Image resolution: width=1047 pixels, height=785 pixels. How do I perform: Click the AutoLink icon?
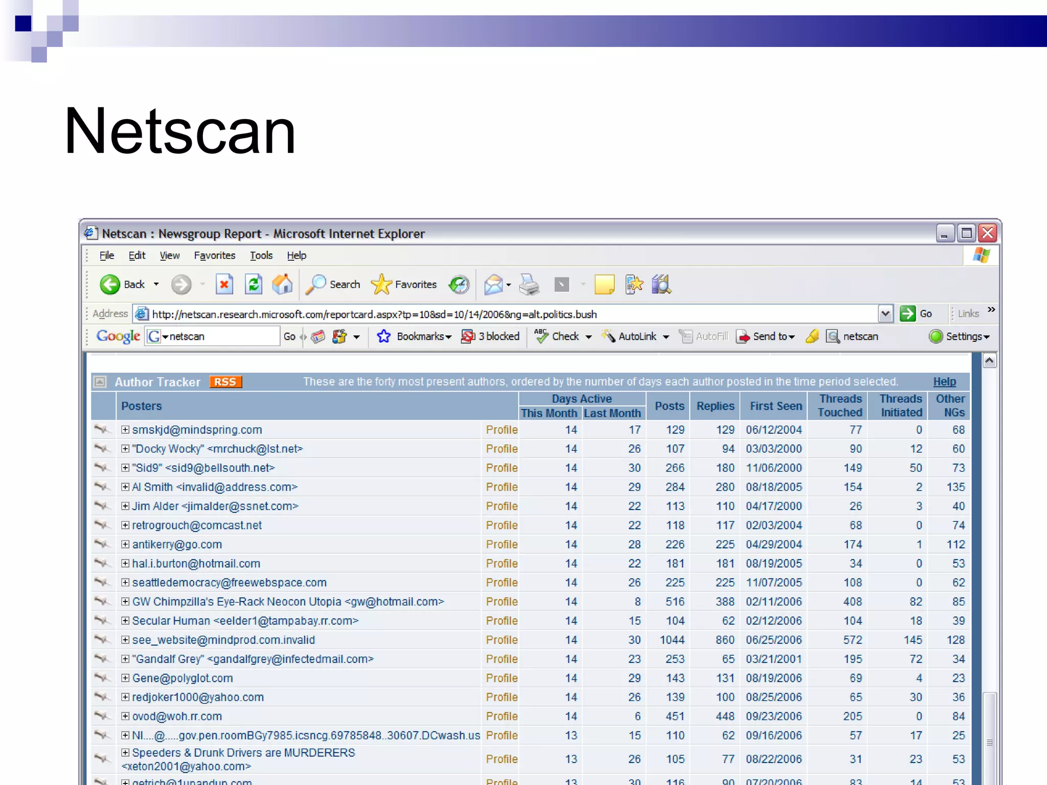(x=608, y=336)
